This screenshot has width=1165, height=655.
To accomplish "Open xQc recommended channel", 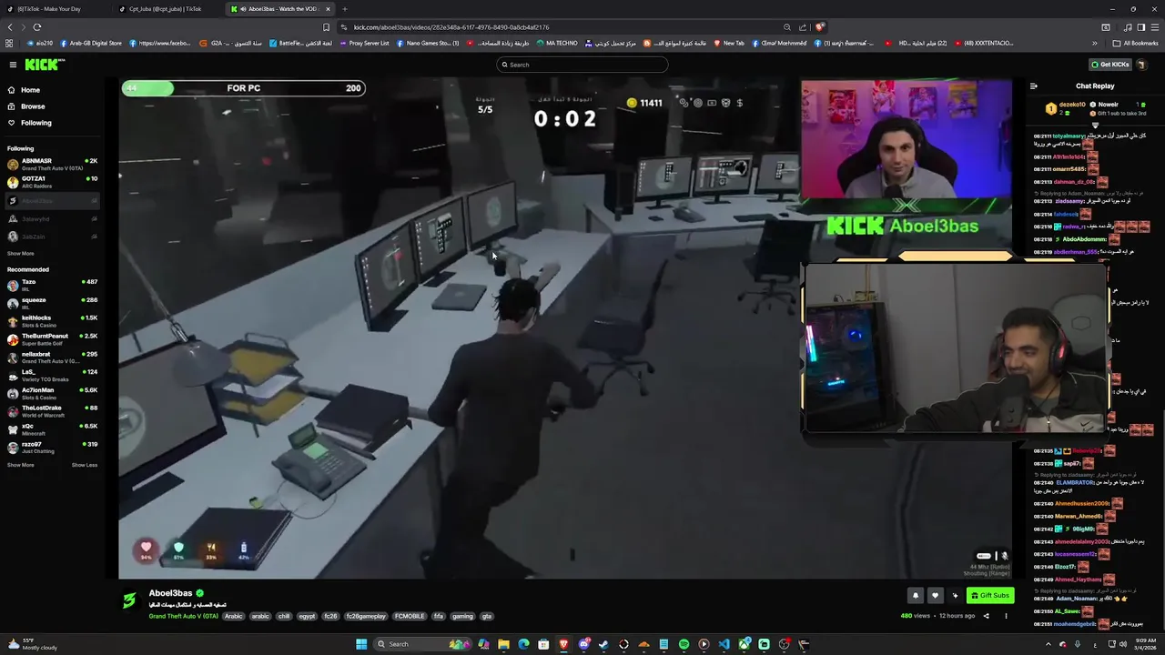I will (x=53, y=429).
